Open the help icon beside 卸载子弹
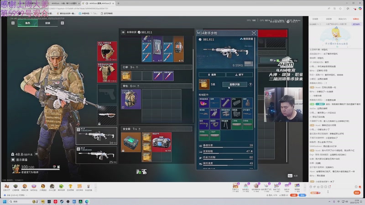Viewport: 365px width, 205px height. [250, 85]
